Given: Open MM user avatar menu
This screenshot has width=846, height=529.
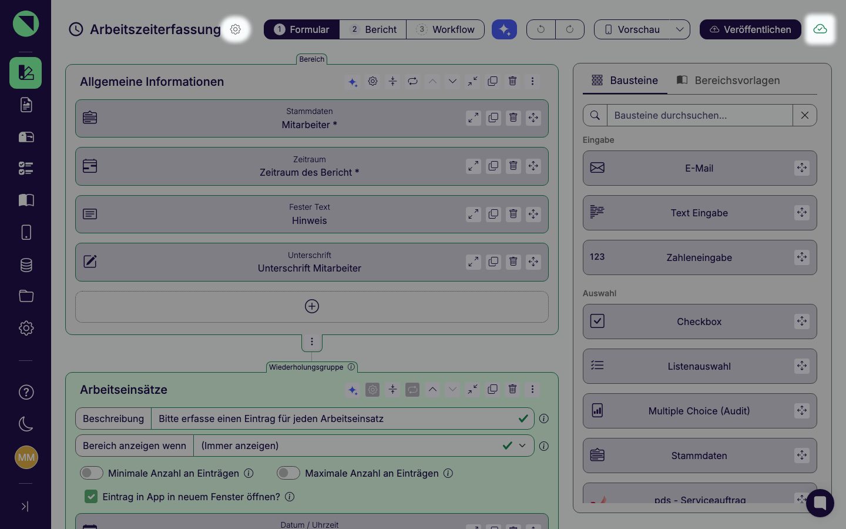Looking at the screenshot, I should coord(26,457).
